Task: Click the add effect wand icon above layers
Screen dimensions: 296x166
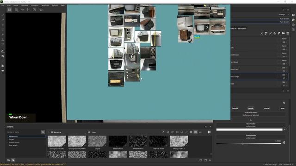Action: click(x=261, y=33)
